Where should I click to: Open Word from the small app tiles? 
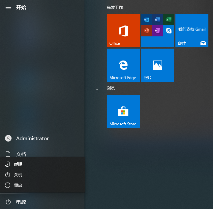pos(157,20)
